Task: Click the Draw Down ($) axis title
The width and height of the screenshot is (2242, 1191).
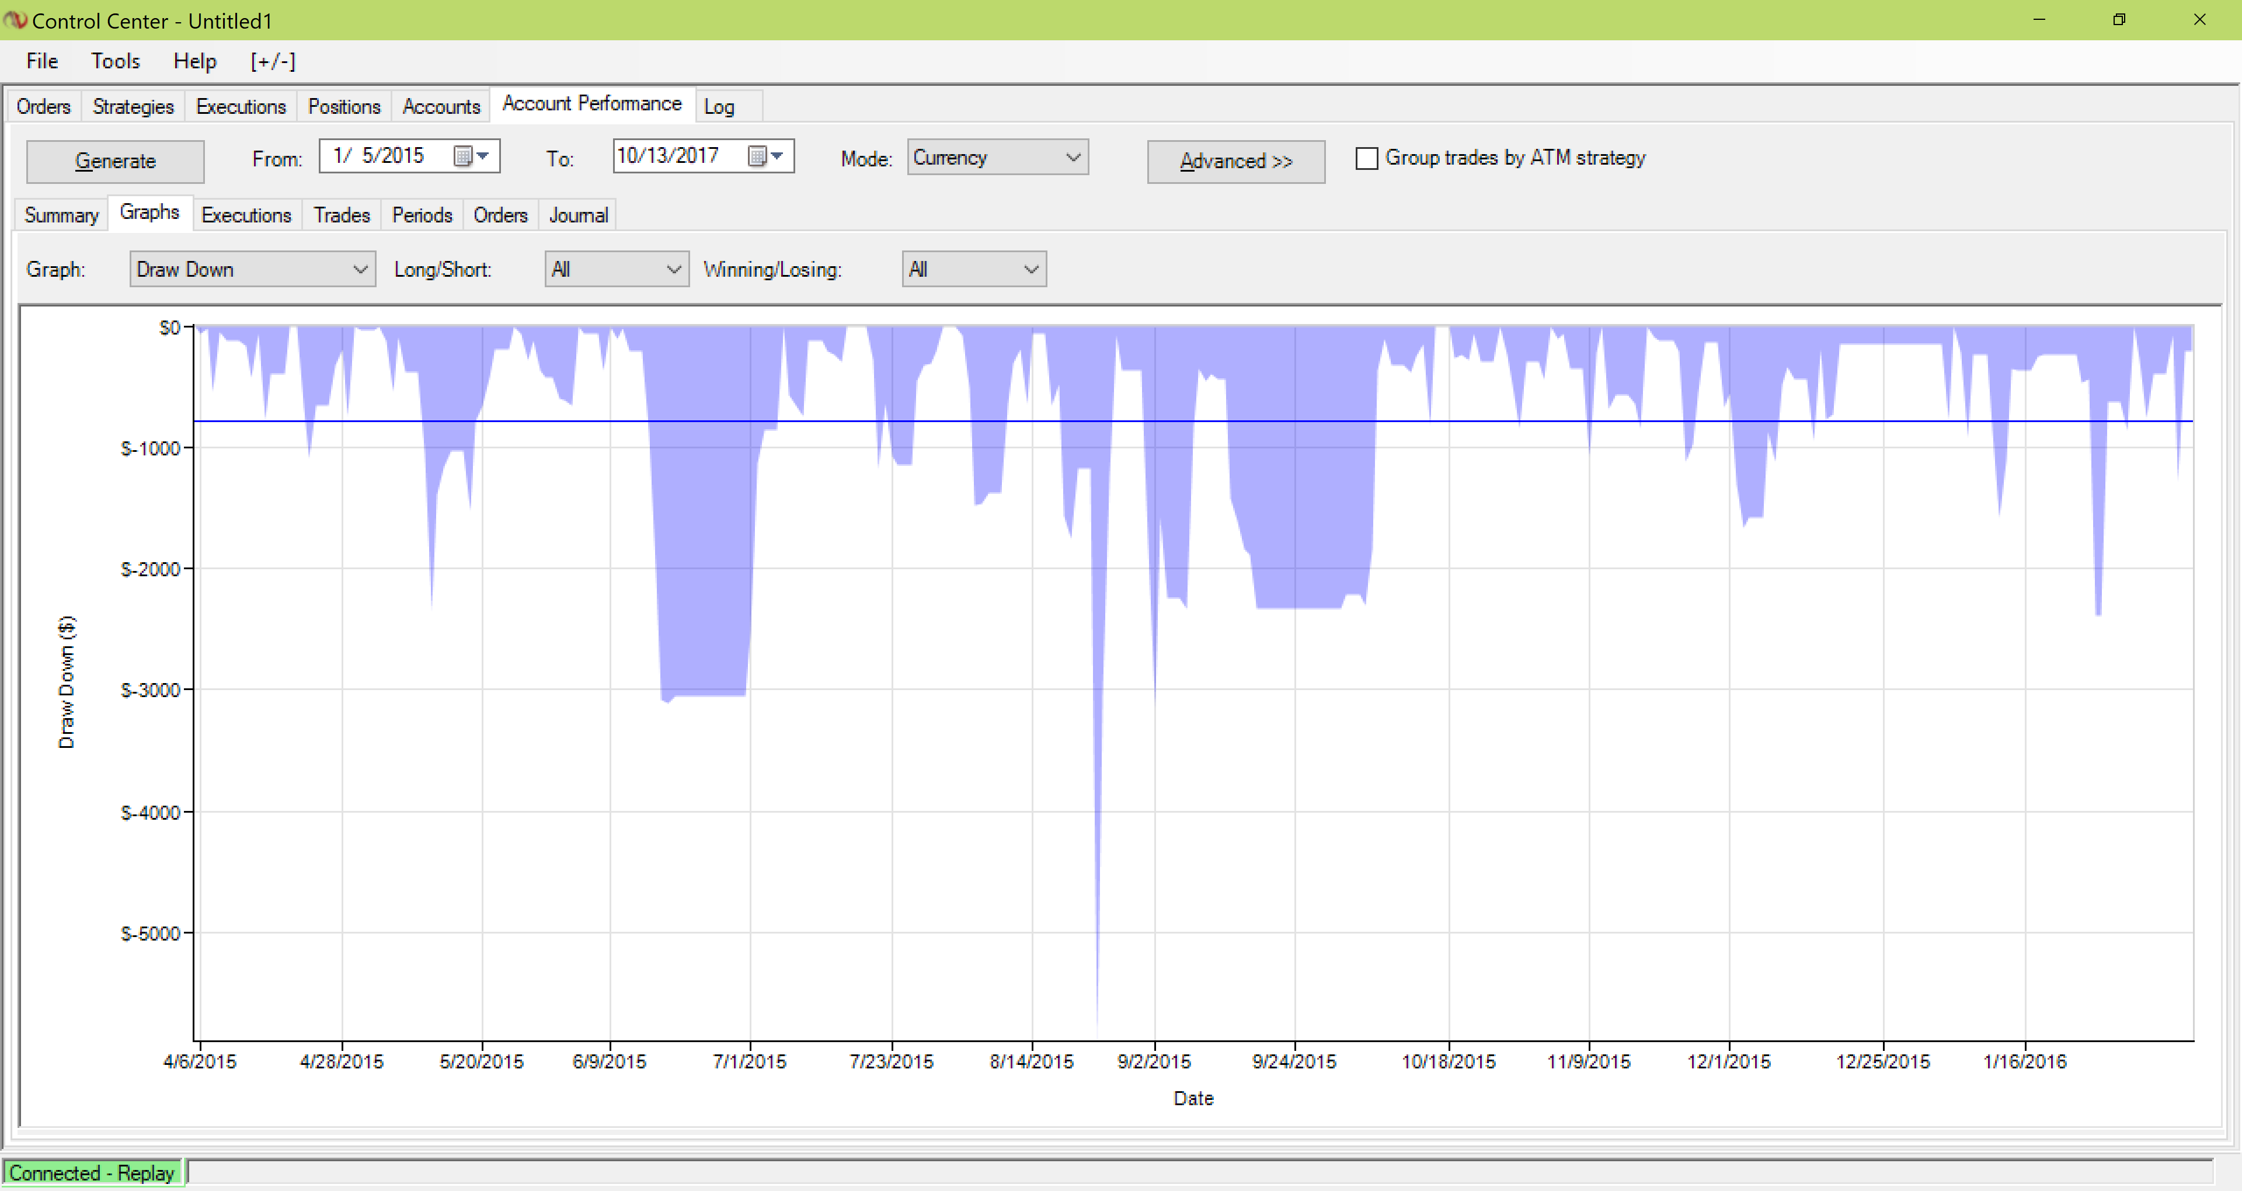Action: 67,682
